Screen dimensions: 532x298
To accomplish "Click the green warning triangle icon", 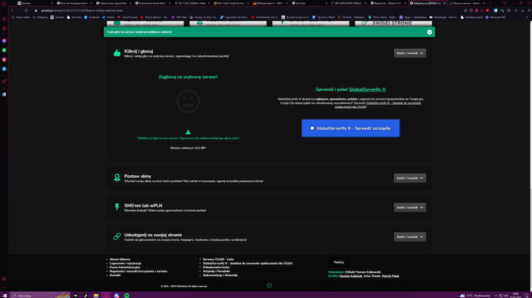I will point(188,132).
